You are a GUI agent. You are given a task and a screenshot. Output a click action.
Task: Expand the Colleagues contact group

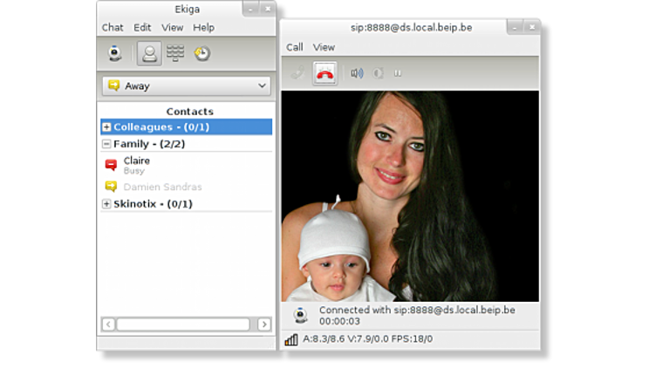coord(106,127)
